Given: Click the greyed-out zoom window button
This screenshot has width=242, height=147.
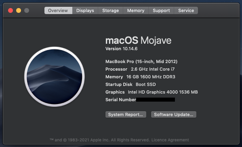Looking at the screenshot, I should tap(27, 10).
